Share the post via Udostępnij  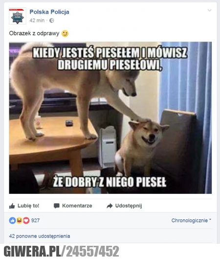coord(124,206)
